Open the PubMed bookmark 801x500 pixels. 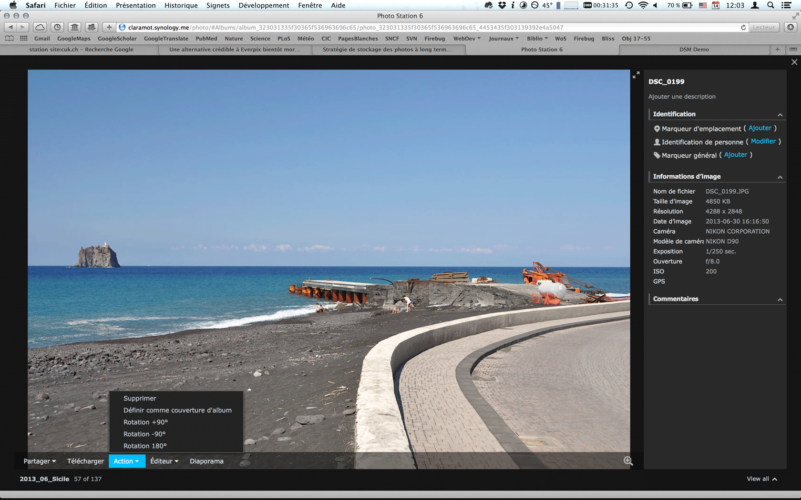pyautogui.click(x=206, y=39)
